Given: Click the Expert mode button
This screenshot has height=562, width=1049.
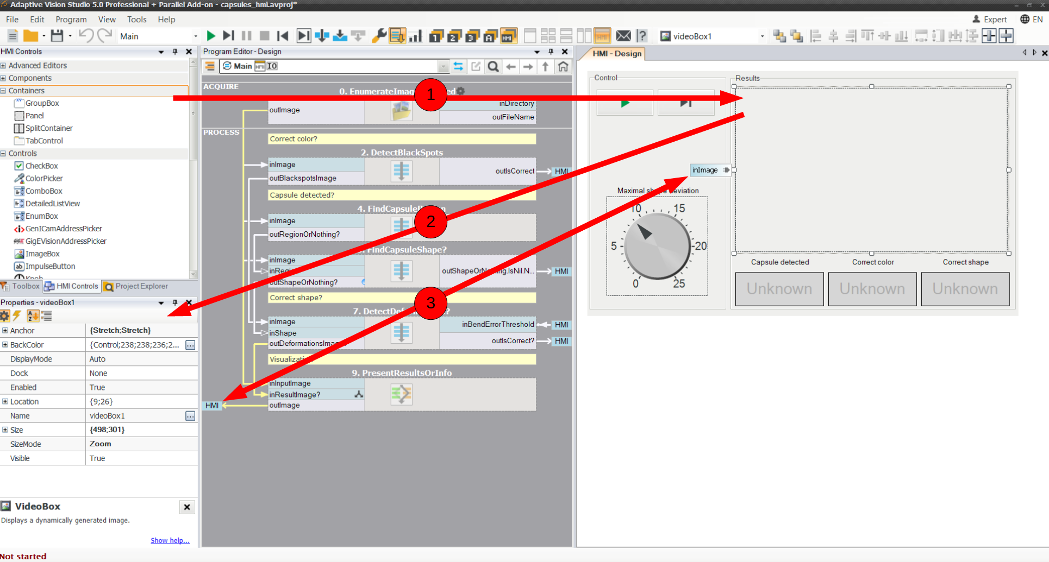Looking at the screenshot, I should [x=990, y=20].
